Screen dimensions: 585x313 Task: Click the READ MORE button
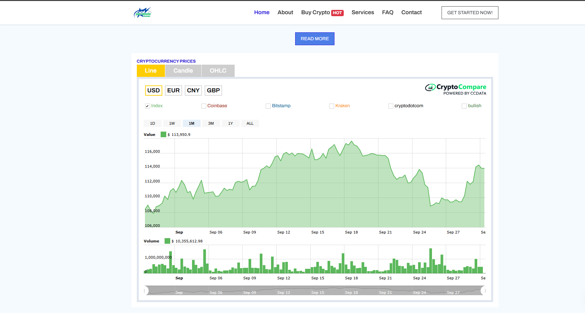[315, 39]
